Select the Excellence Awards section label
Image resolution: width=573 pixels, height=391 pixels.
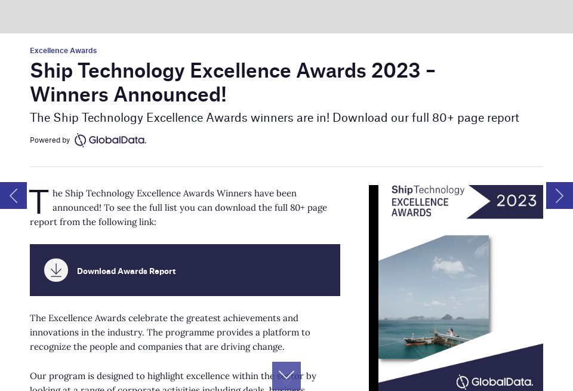point(63,51)
